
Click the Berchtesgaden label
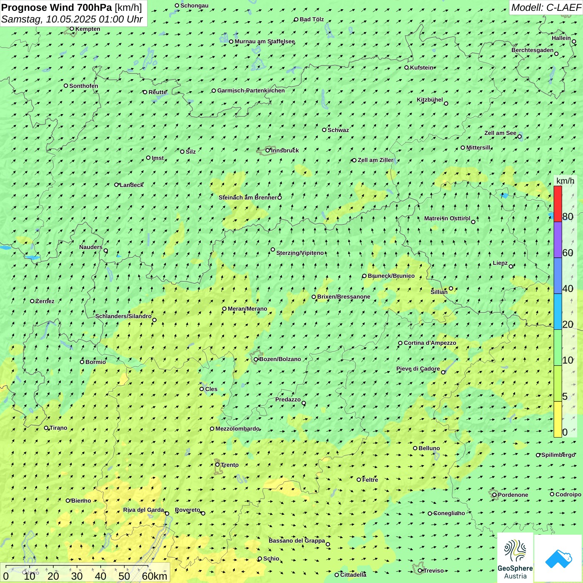click(532, 50)
